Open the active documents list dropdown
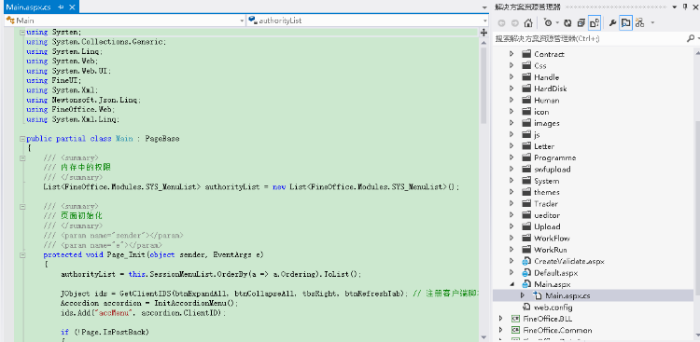Screen dimensions: 700x342 tap(485, 7)
